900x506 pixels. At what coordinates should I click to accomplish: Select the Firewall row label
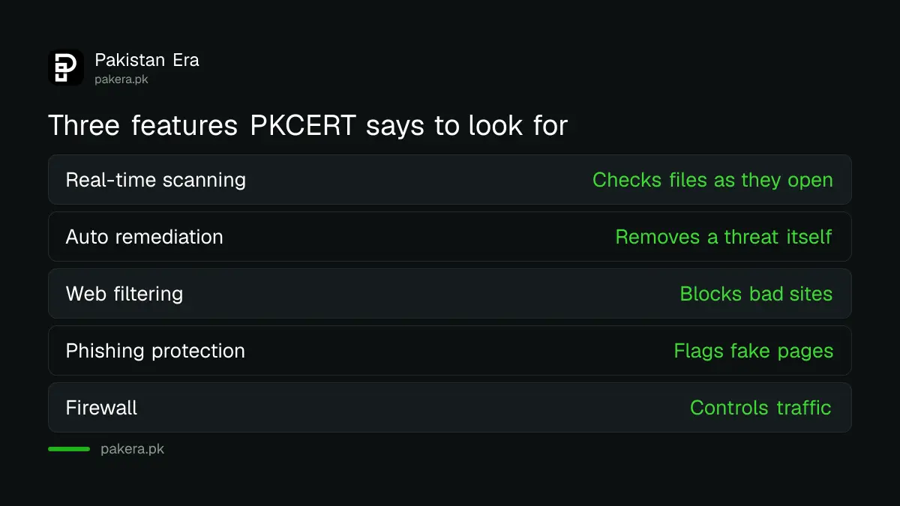102,408
